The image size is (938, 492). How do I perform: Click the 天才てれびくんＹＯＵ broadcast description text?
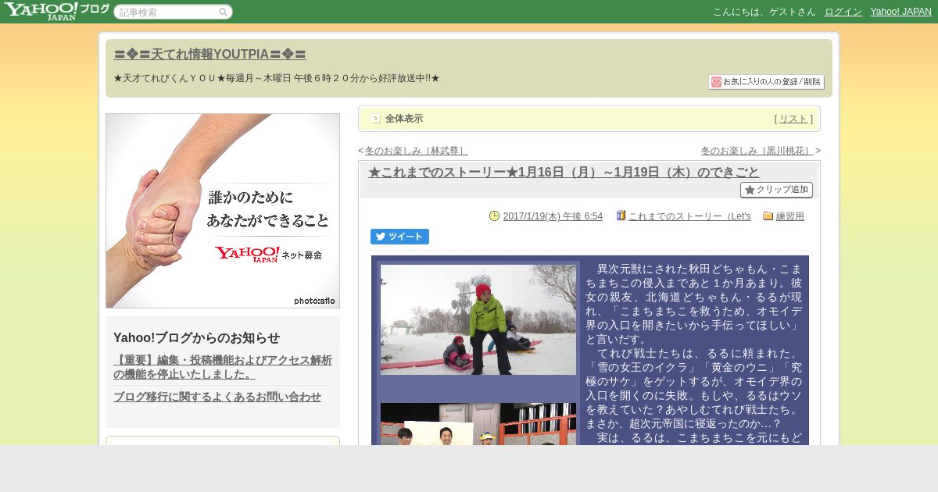click(277, 78)
